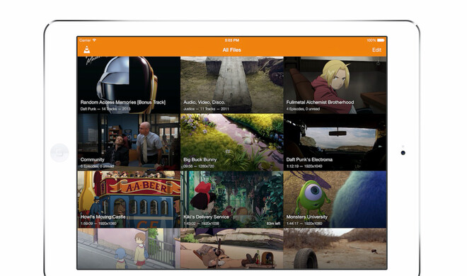Click 'Daft Punk — 14 Tracks — 2013' subtitle
Image resolution: width=467 pixels, height=276 pixels.
click(105, 109)
